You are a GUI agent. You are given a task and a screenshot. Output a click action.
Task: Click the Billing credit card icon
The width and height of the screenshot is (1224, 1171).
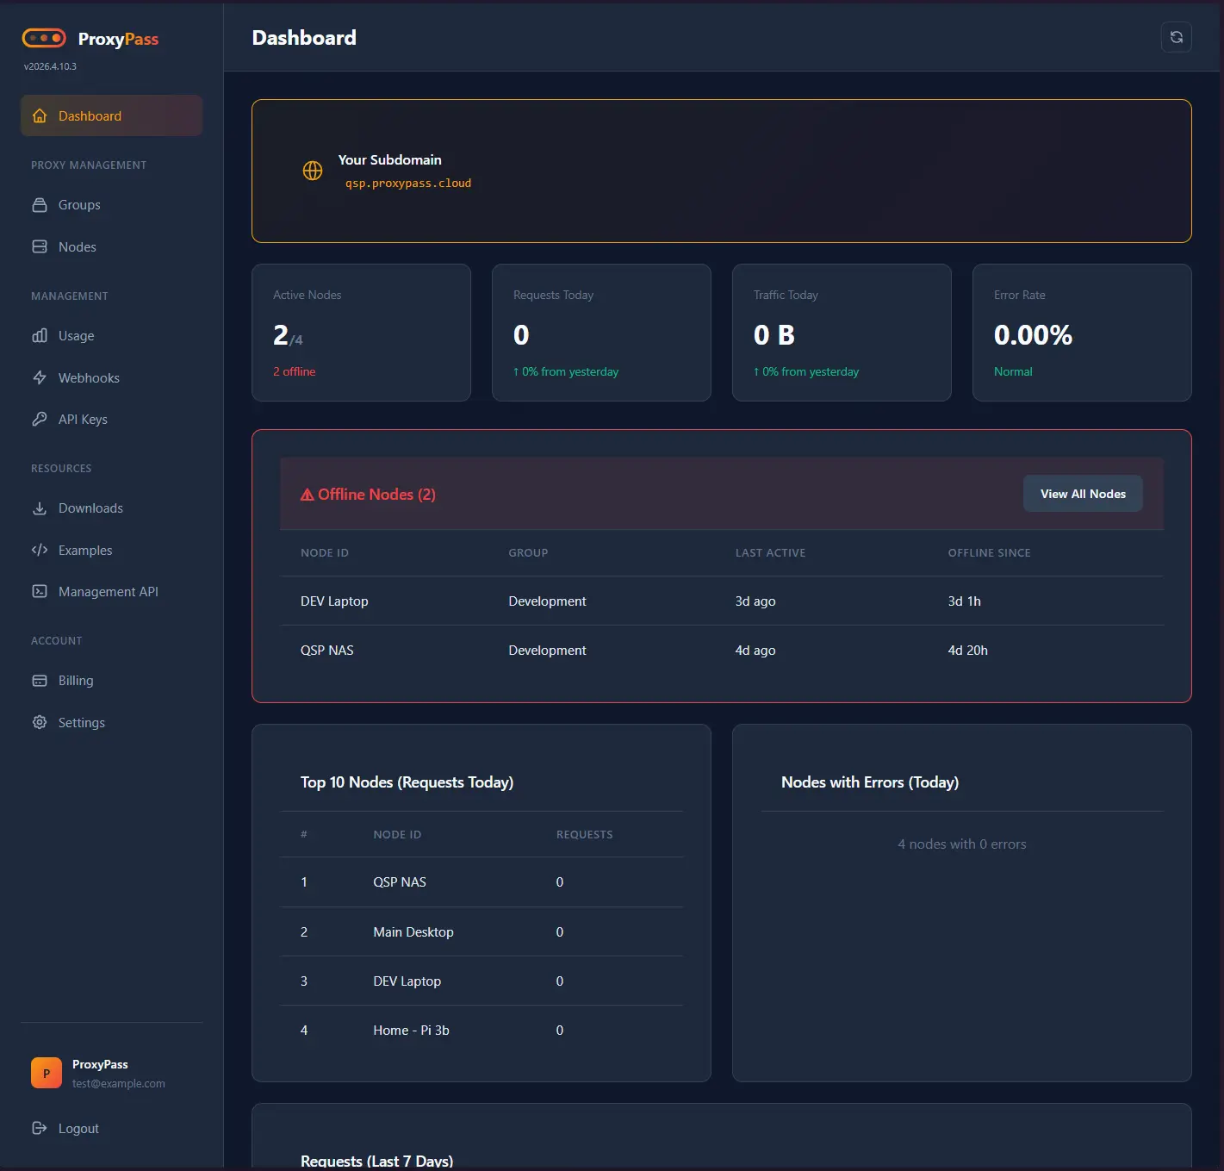click(x=40, y=681)
